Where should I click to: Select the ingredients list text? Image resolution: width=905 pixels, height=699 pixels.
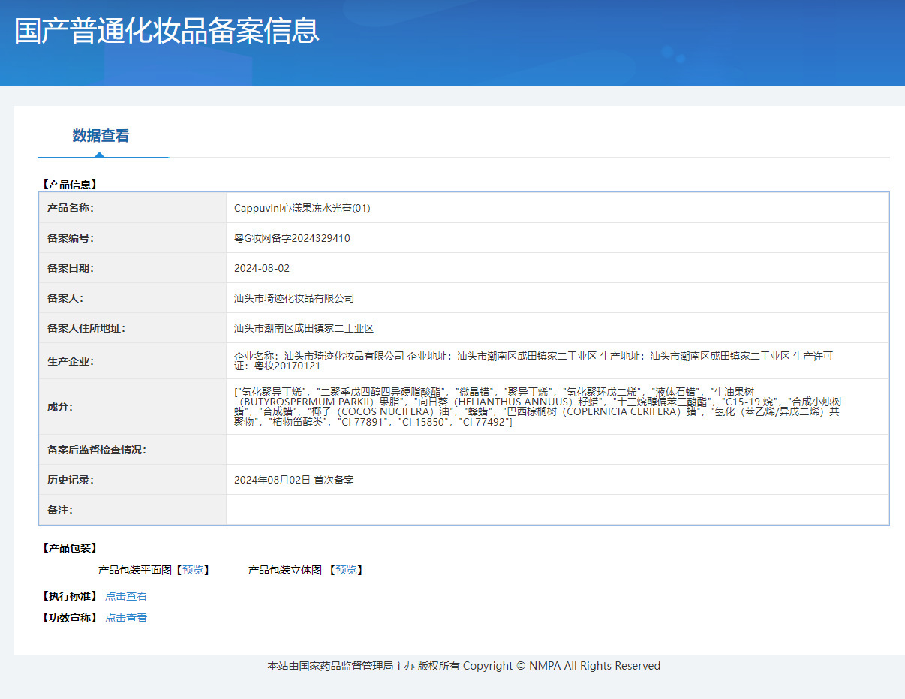(538, 407)
